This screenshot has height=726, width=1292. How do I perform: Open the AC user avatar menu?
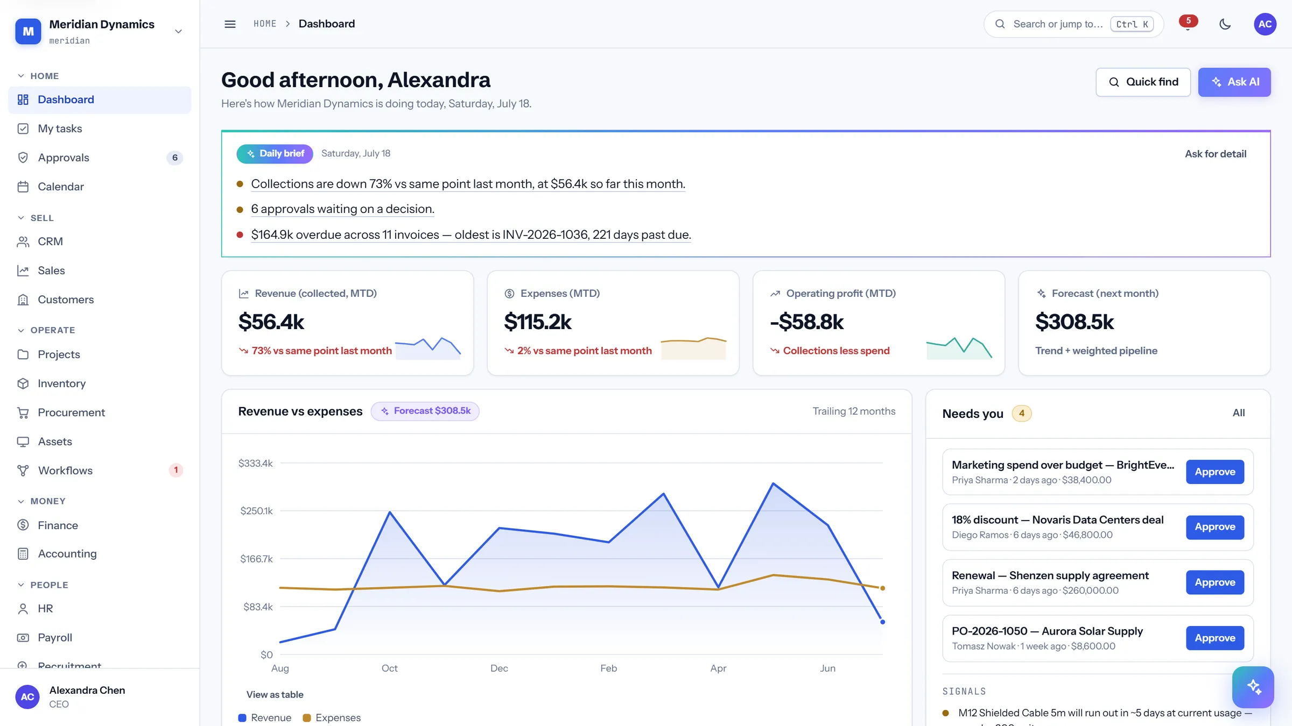point(1265,24)
